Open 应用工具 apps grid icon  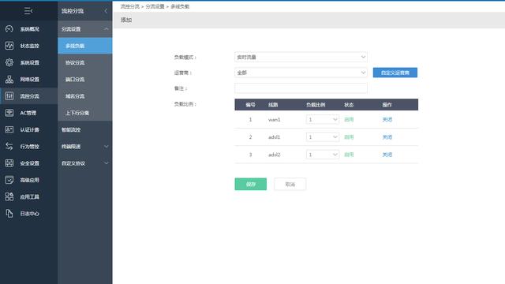tap(9, 196)
